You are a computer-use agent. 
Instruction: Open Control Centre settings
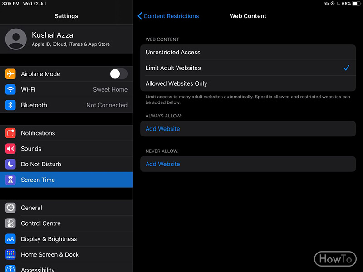tap(66, 223)
